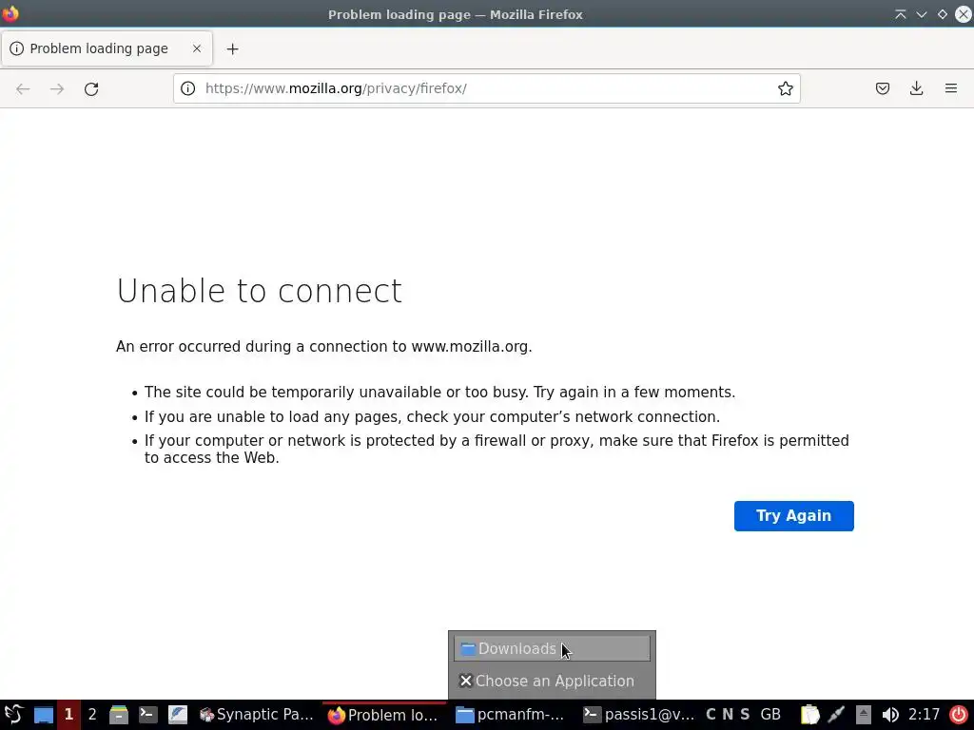Screen dimensions: 974x730
Task: Open the Firefox downloads panel
Action: 916,88
